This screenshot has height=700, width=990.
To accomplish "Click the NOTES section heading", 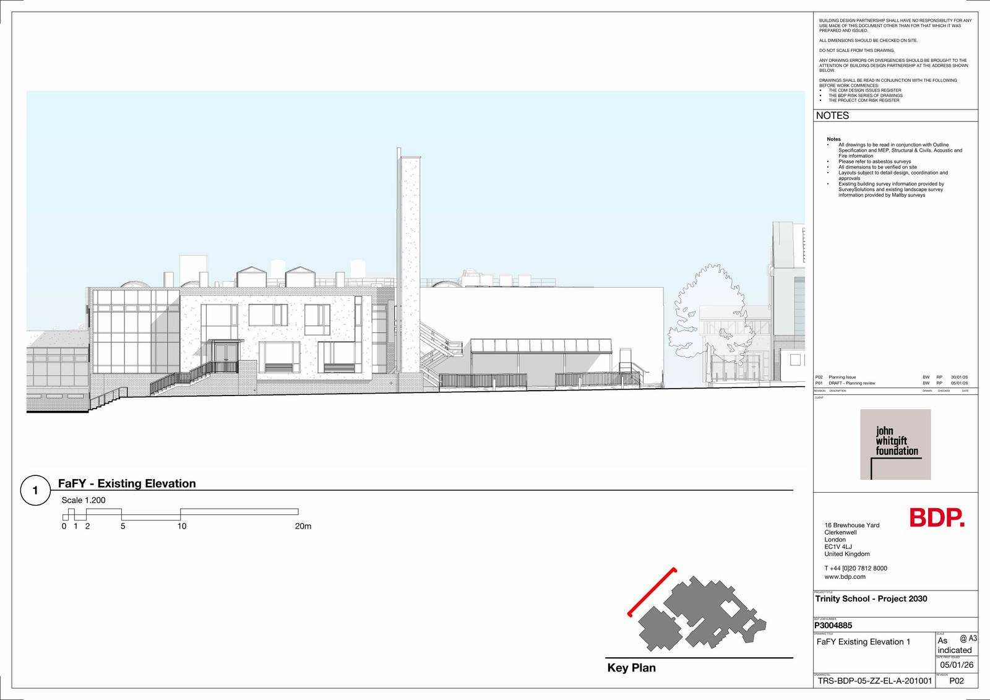I will (x=832, y=116).
